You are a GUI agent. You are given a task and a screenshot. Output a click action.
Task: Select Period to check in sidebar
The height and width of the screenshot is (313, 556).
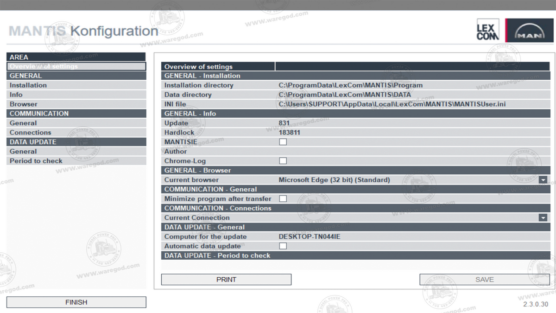[76, 161]
